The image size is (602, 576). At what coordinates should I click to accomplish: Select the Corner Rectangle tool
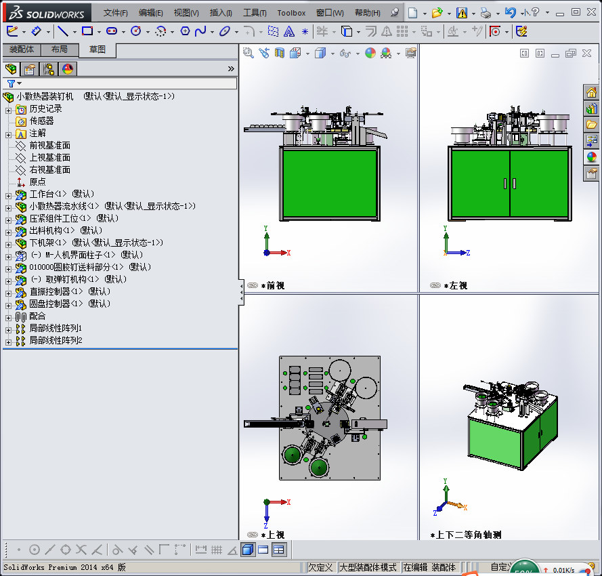87,31
